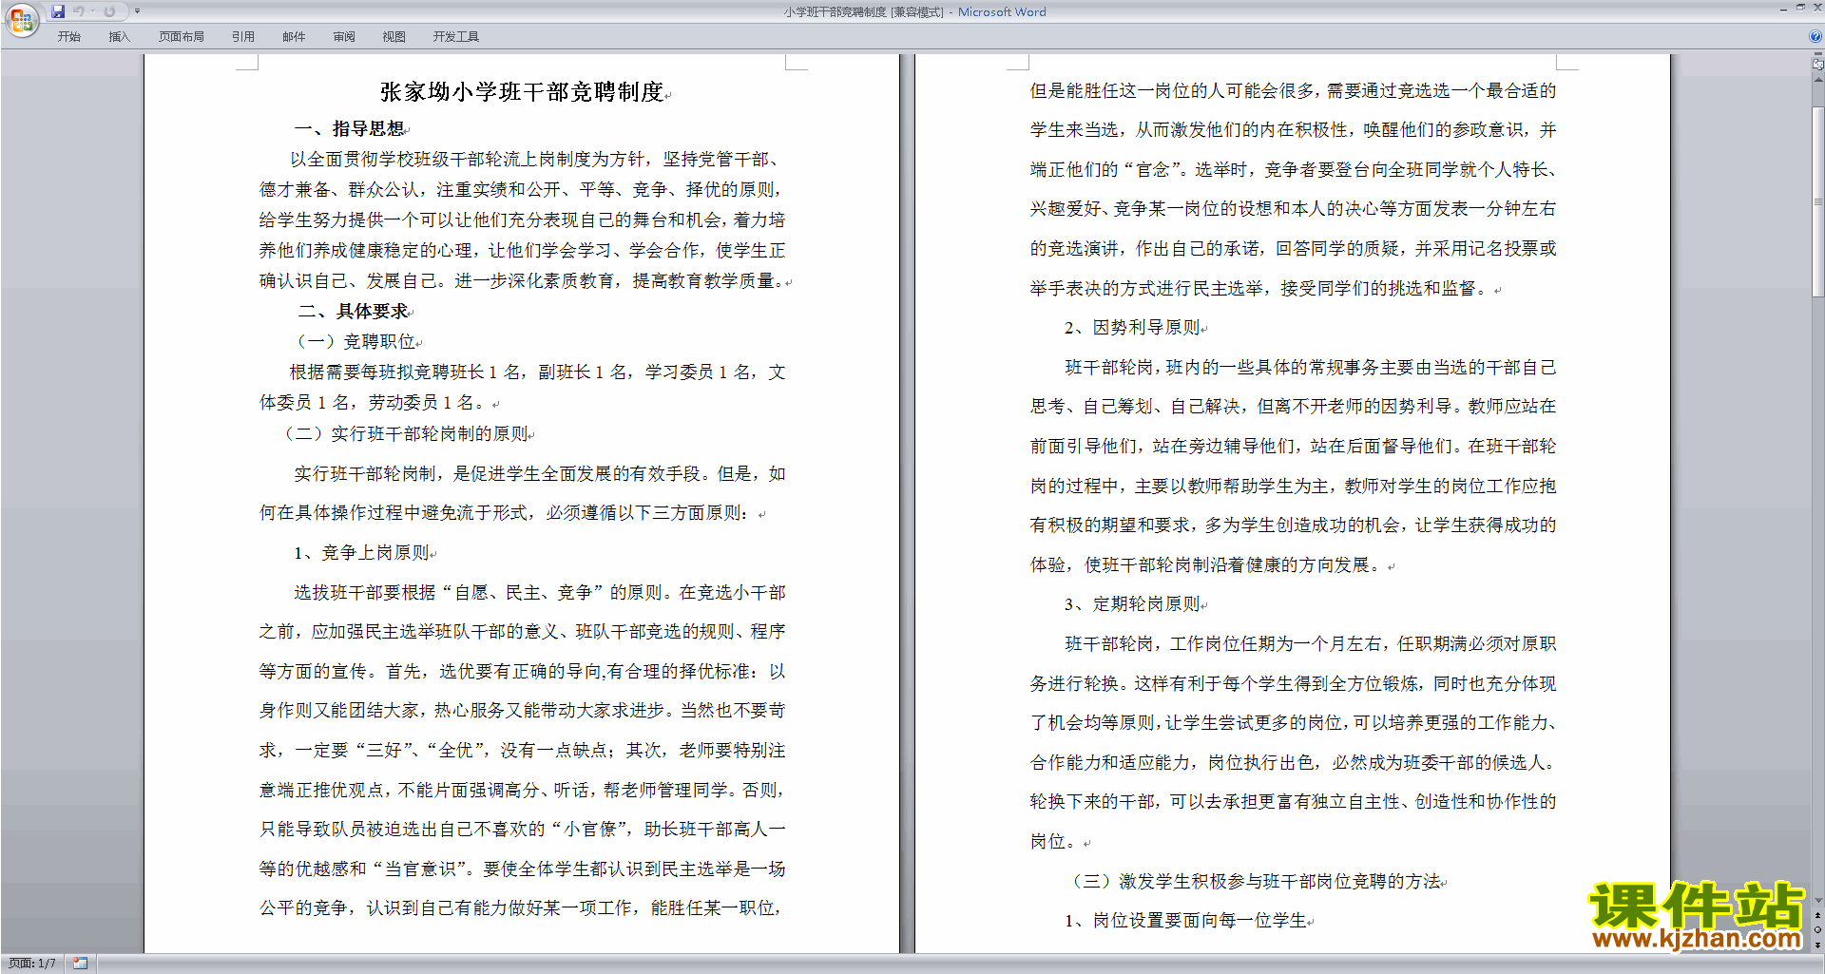Click the page count 页面: 1/7 in status bar
This screenshot has width=1825, height=974.
(x=32, y=964)
